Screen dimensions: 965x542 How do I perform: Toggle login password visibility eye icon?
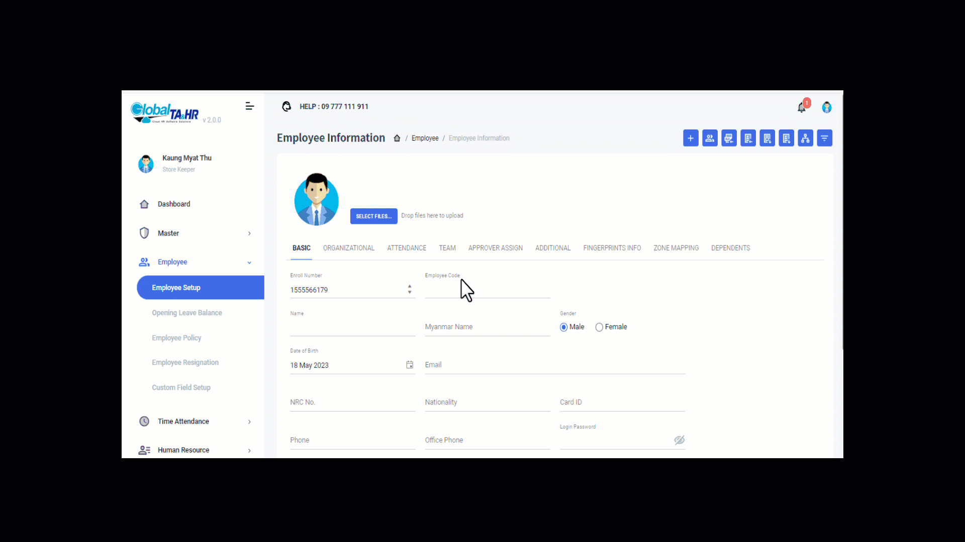(x=680, y=440)
